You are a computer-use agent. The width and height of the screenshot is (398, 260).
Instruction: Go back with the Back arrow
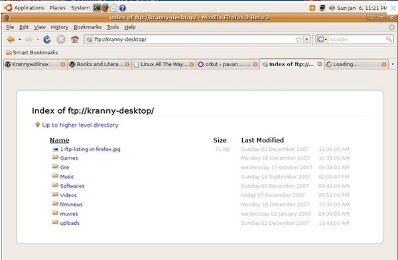tap(11, 40)
